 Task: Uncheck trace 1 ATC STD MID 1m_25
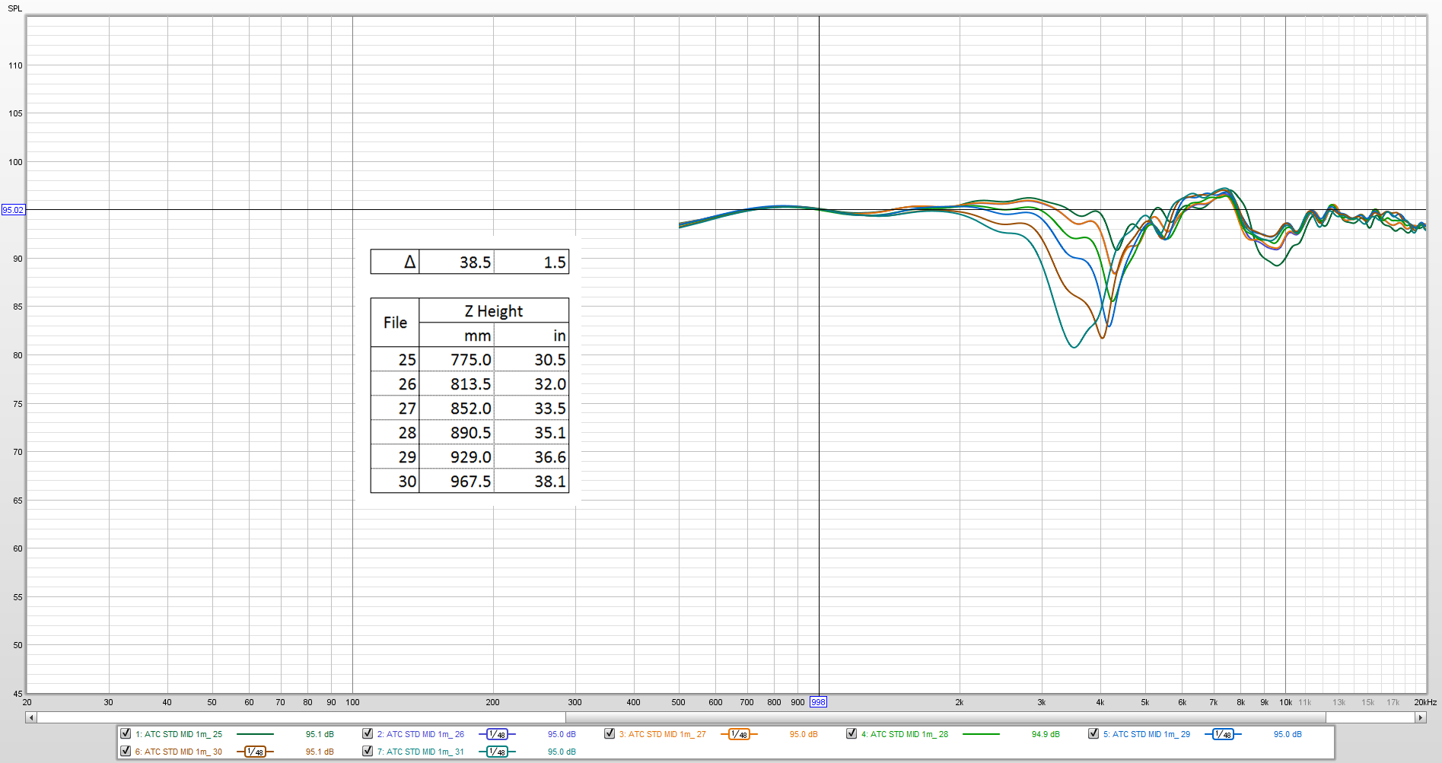click(126, 733)
